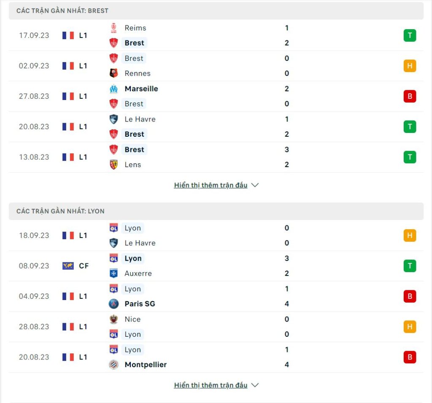Click the Lens club crest icon
The image size is (432, 403).
click(x=113, y=165)
